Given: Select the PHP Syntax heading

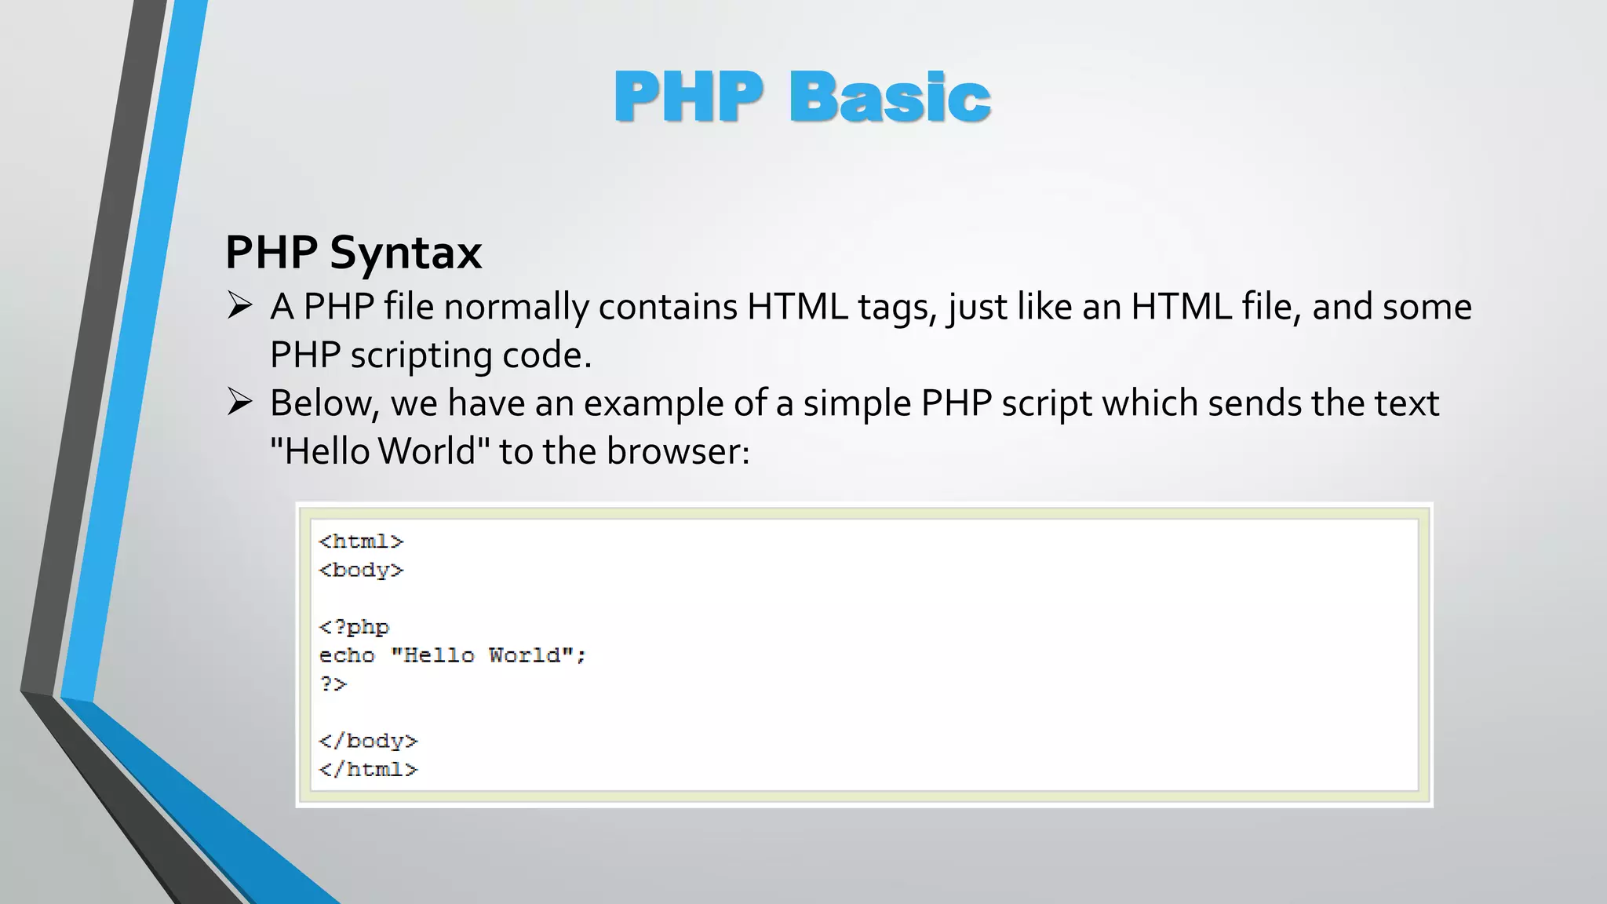Looking at the screenshot, I should point(353,253).
